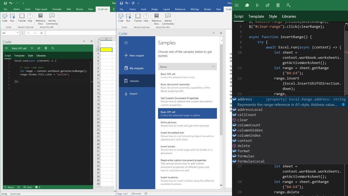Select Insert formatted text sample
The image size is (348, 196).
point(187,136)
